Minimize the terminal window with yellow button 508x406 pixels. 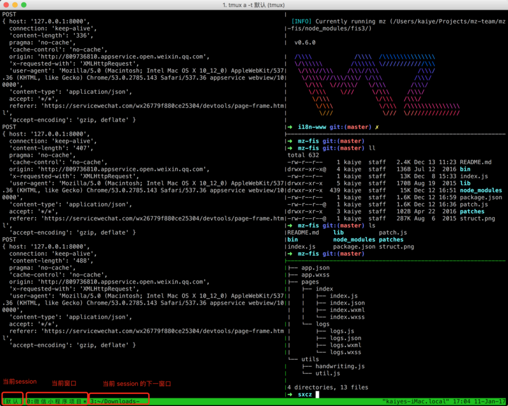(x=15, y=5)
